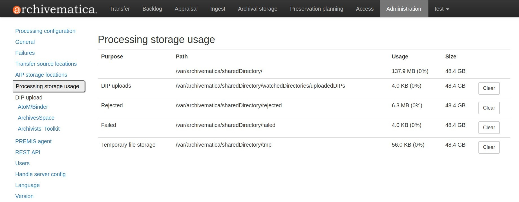Switch to the Appraisal tab
519x202 pixels.
click(186, 9)
